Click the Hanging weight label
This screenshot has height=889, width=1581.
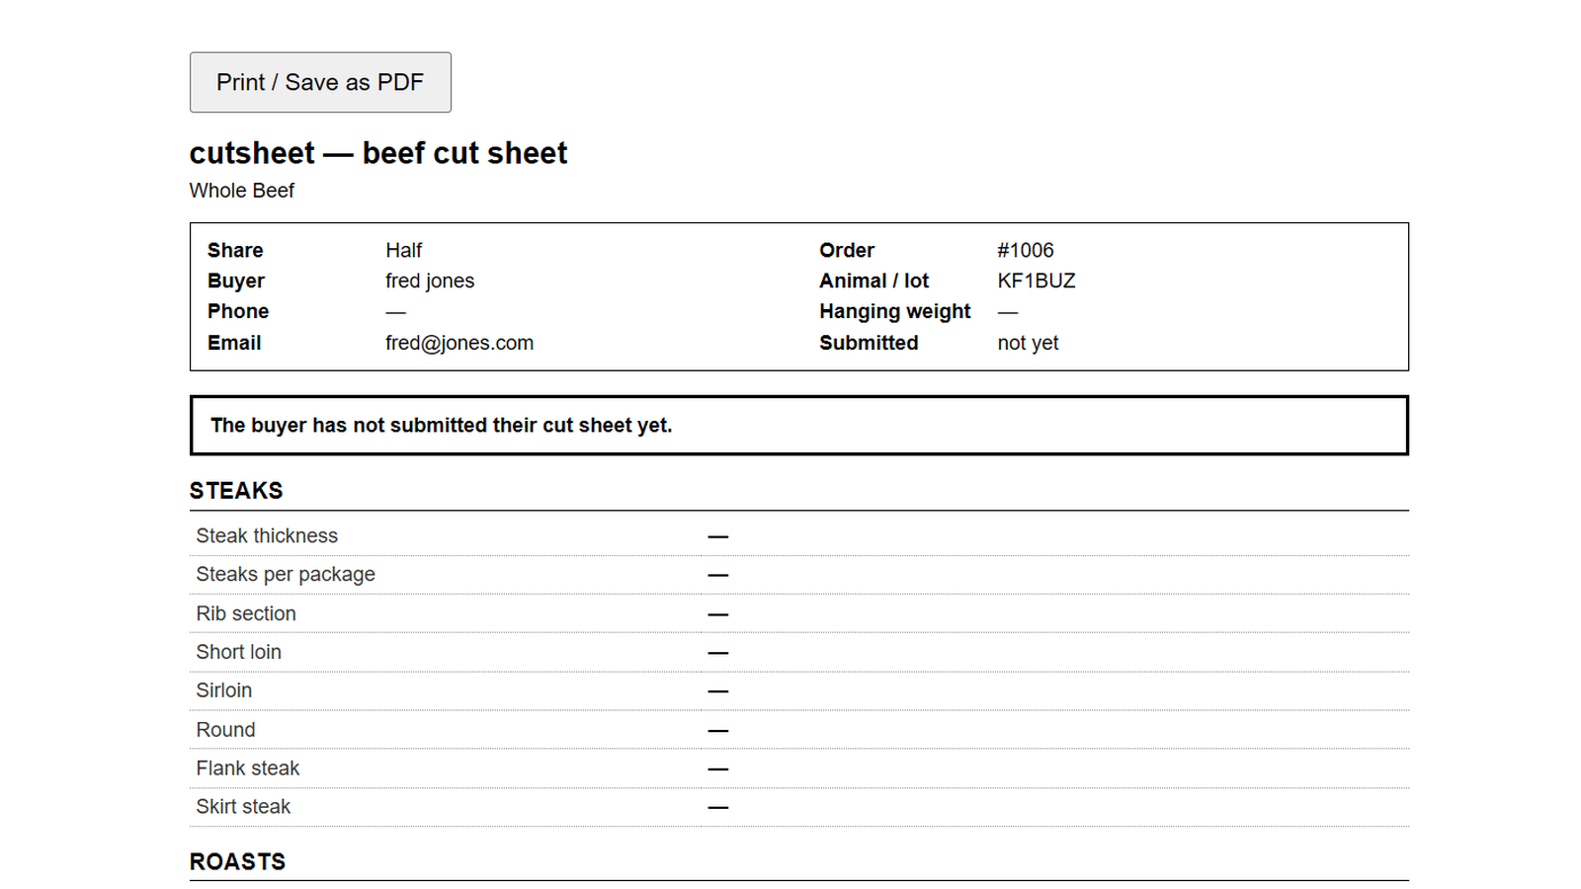point(895,311)
